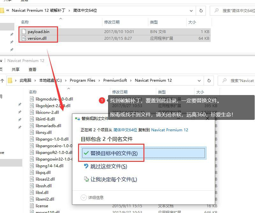
Task: Open the 查看 ribbon tab in Navicat window
Action: point(33,69)
